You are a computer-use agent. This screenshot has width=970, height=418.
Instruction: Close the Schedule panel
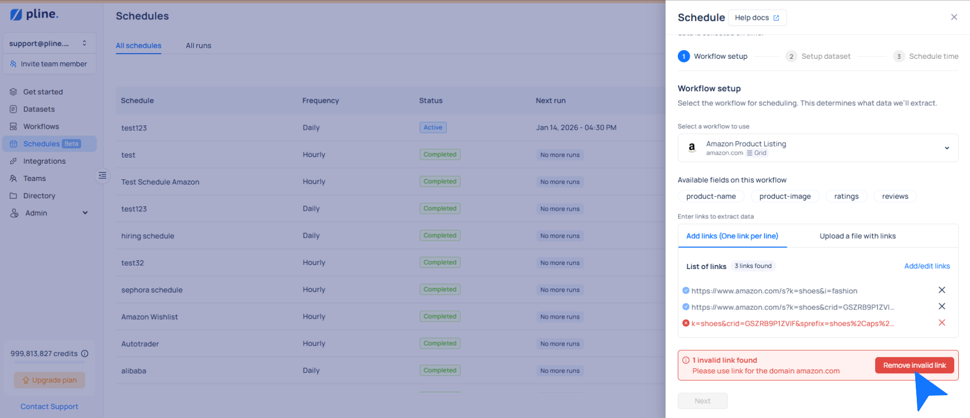954,17
